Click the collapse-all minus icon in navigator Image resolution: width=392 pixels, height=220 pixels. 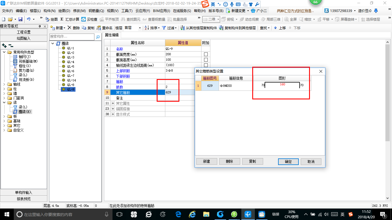[x=11, y=46]
